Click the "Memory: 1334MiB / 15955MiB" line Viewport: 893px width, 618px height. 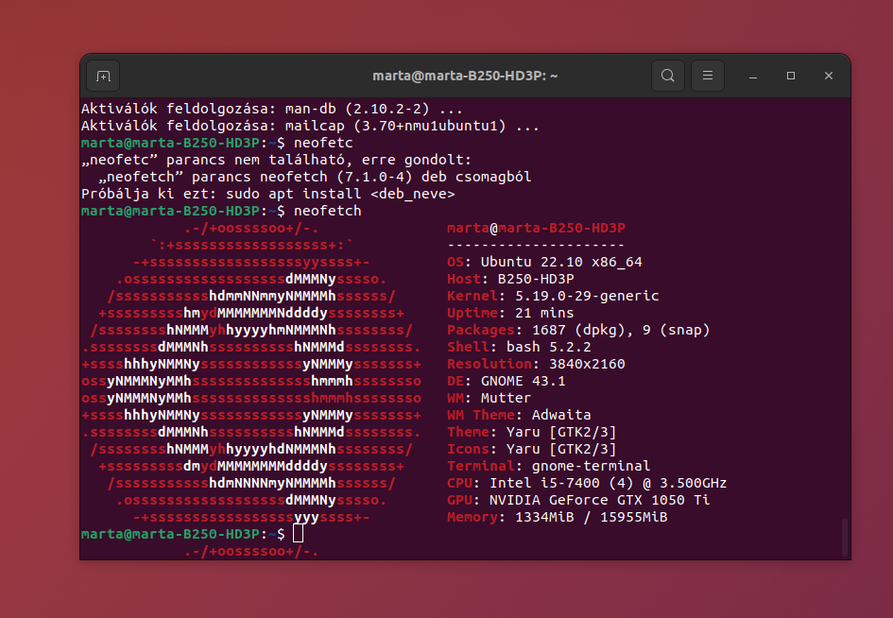point(557,517)
